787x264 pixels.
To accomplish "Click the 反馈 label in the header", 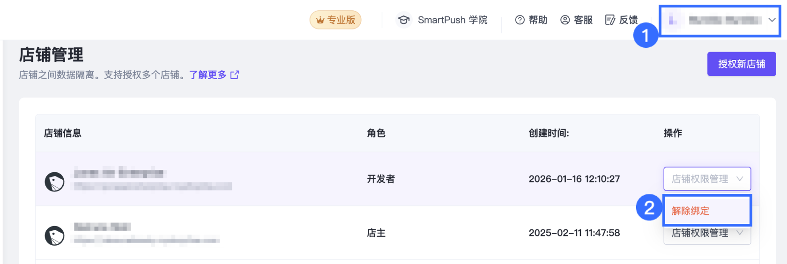I will coord(628,20).
